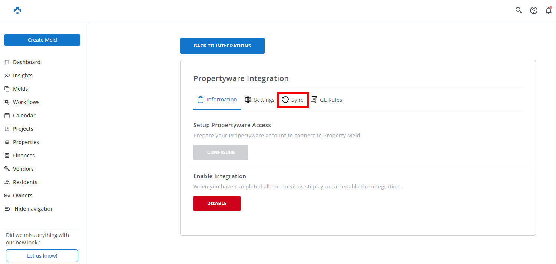The height and width of the screenshot is (264, 556).
Task: Click the Owners key icon
Action: [7, 196]
